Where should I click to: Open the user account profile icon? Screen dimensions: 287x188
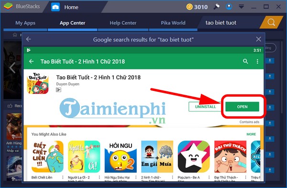click(x=229, y=7)
